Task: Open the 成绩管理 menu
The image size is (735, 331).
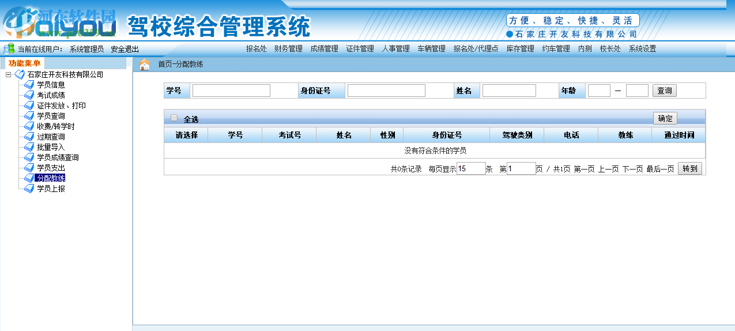Action: tap(324, 49)
